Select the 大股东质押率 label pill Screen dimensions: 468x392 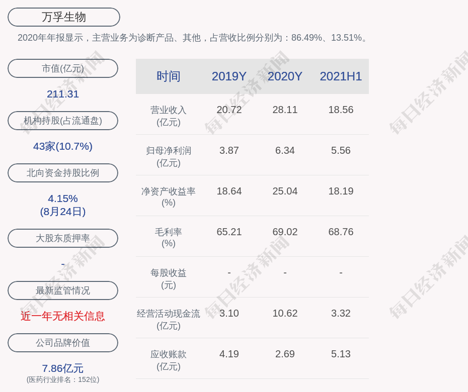coord(63,238)
